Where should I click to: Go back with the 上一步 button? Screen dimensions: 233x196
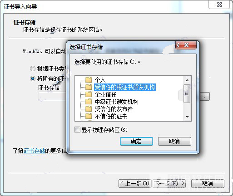[x=135, y=183]
